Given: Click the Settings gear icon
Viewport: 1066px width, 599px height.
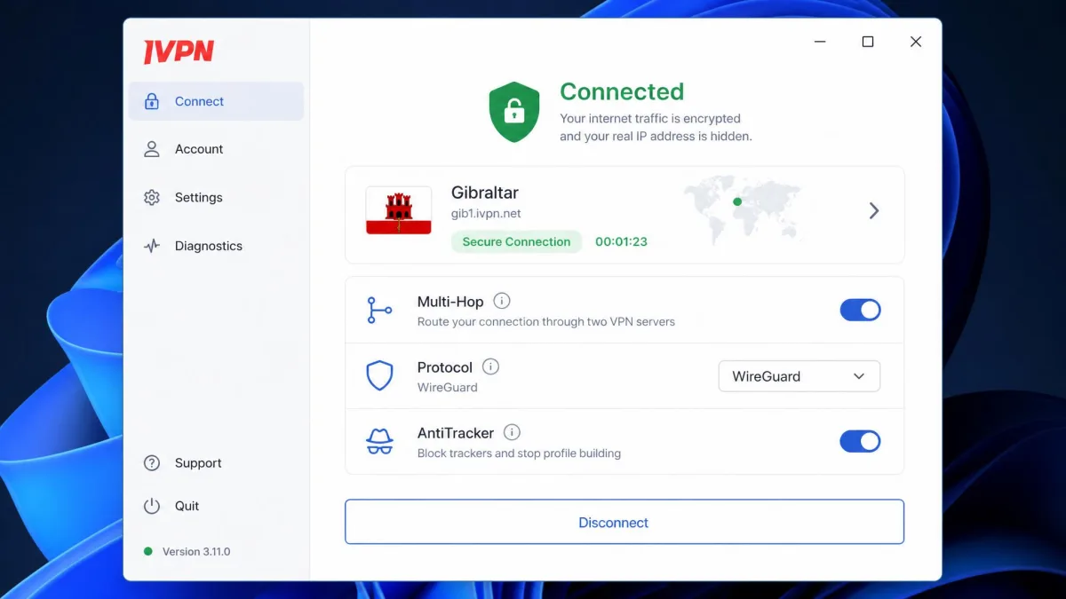Looking at the screenshot, I should (x=152, y=198).
